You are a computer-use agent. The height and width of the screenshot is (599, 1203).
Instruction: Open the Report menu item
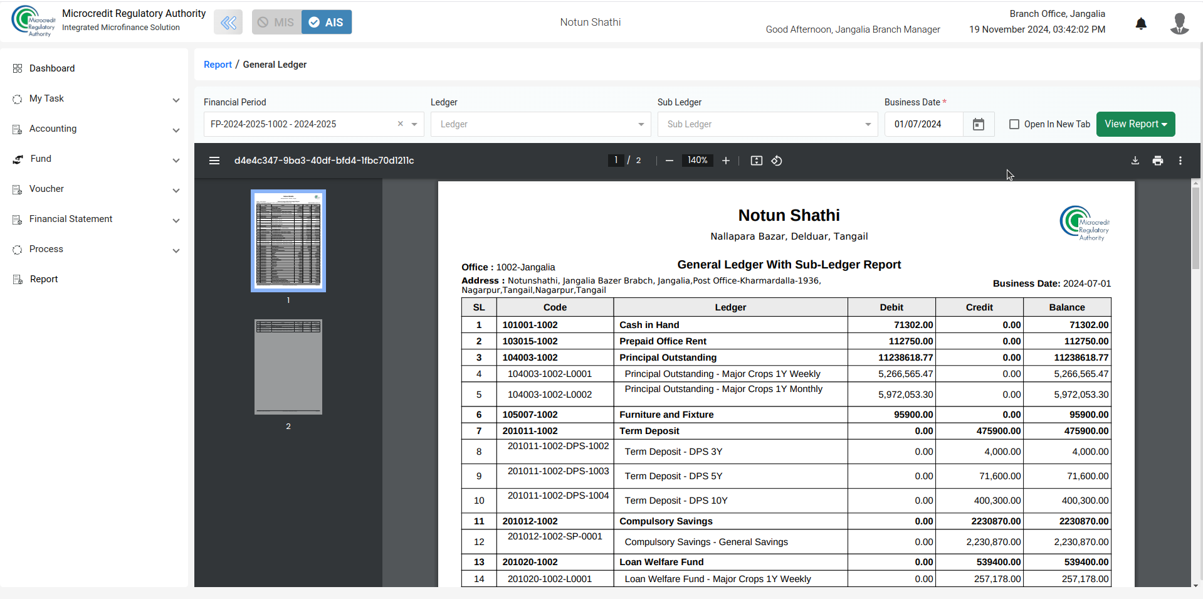click(x=44, y=279)
